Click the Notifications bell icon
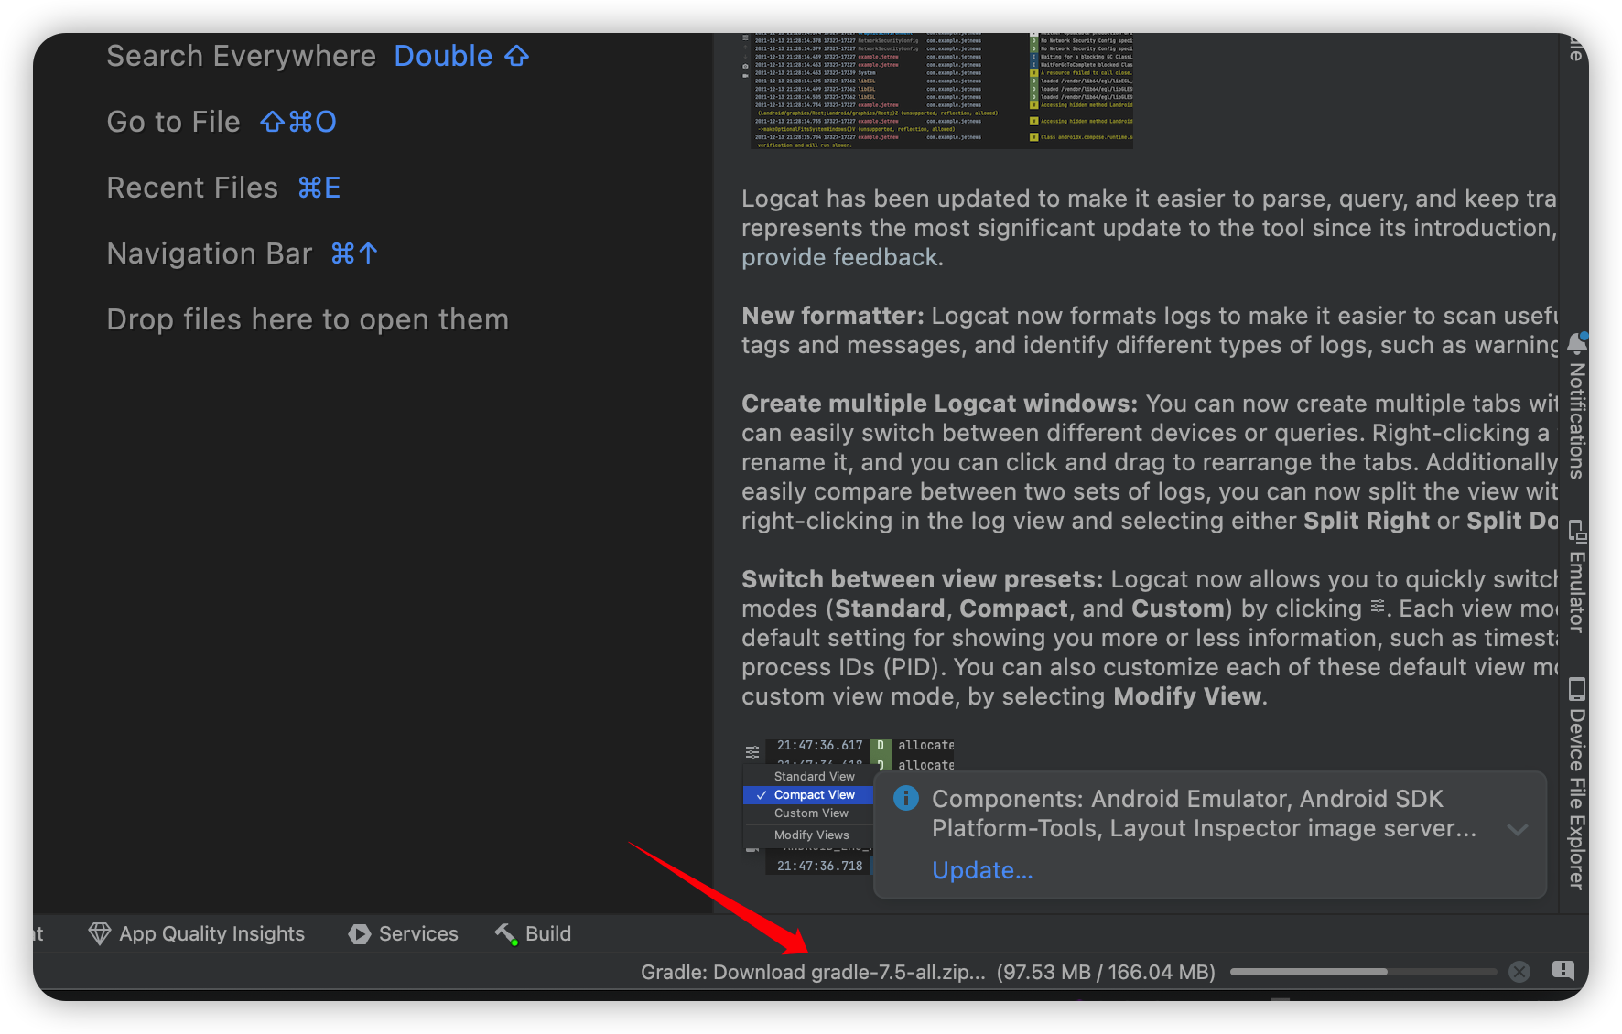This screenshot has height=1034, width=1622. click(1577, 343)
